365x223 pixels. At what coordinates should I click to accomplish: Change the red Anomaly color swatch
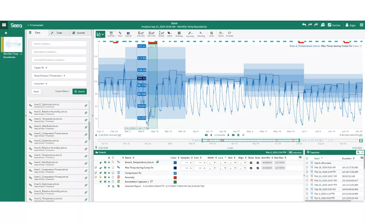pos(175,178)
